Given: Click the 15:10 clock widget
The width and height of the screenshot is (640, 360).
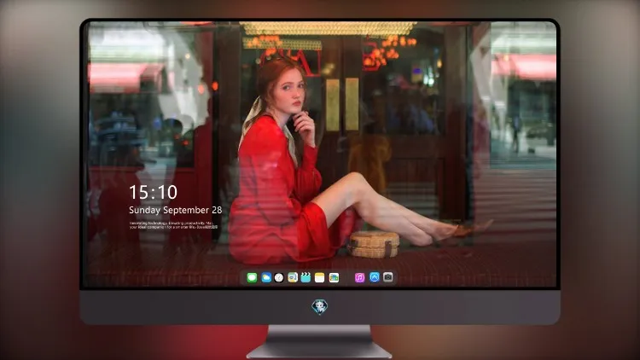Looking at the screenshot, I should click(x=153, y=192).
